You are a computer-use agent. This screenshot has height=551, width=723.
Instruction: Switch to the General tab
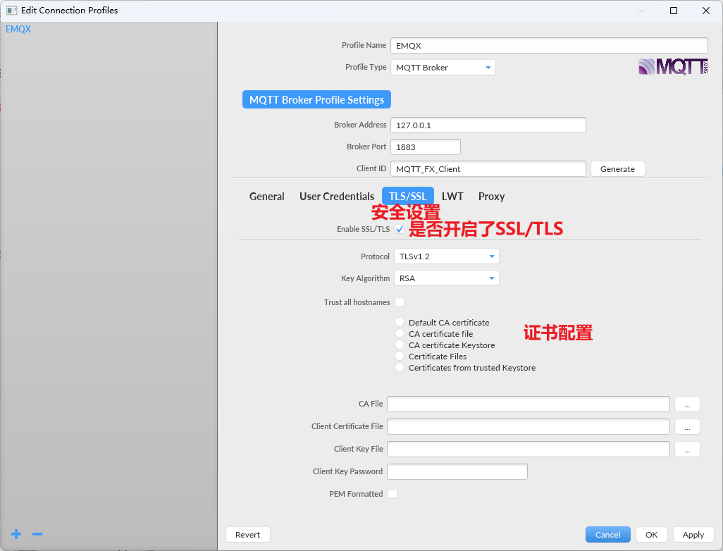266,197
